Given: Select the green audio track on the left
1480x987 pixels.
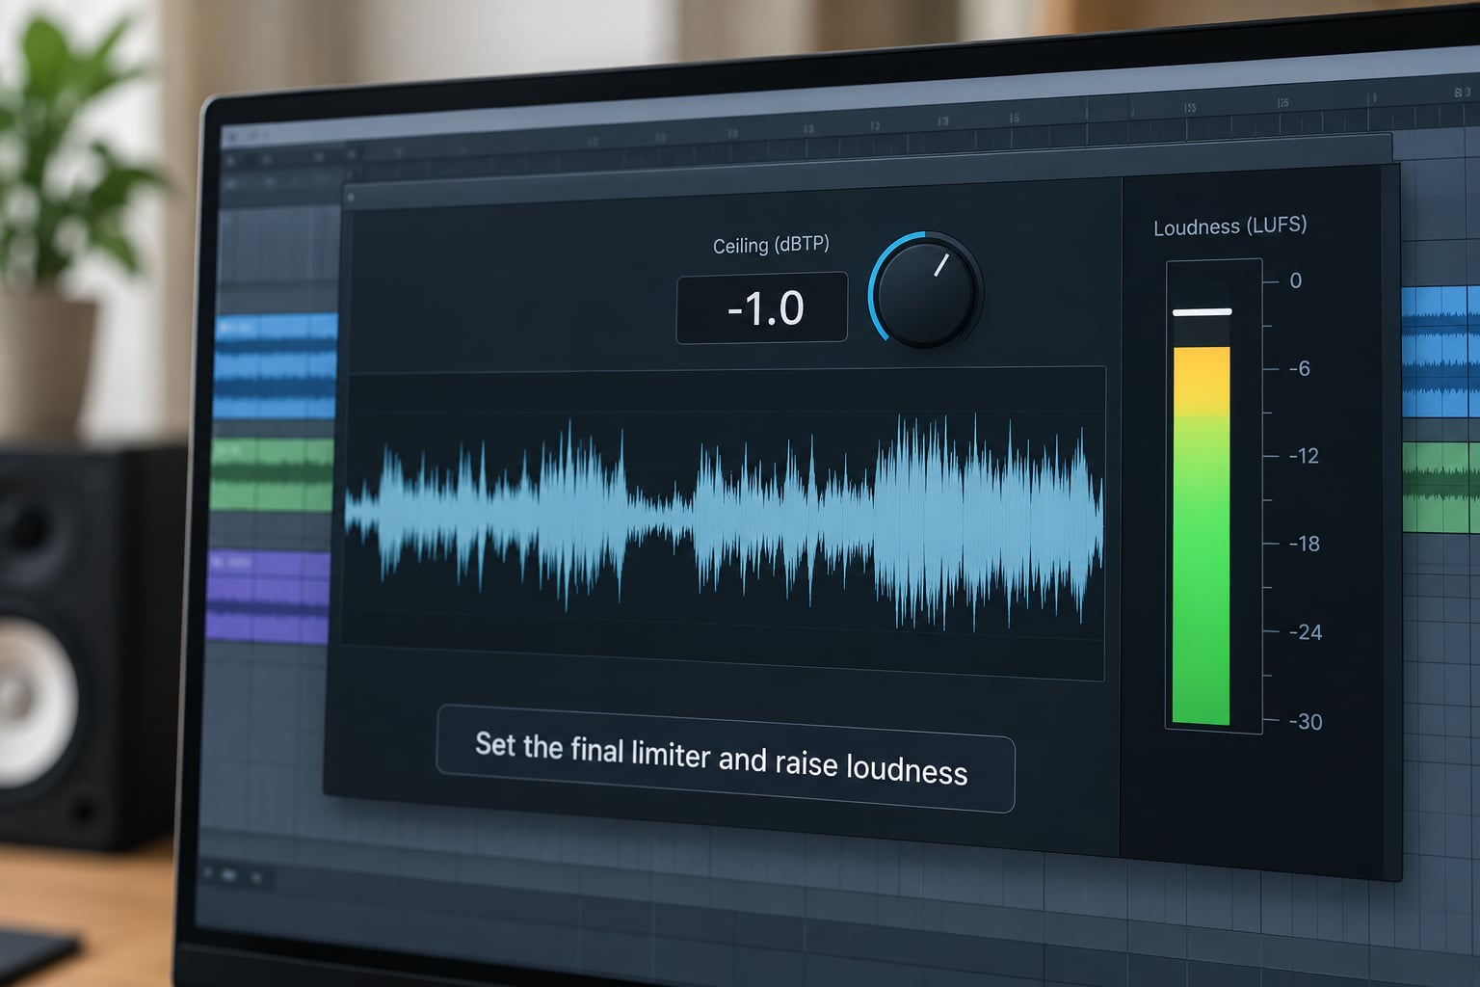Looking at the screenshot, I should tap(273, 475).
